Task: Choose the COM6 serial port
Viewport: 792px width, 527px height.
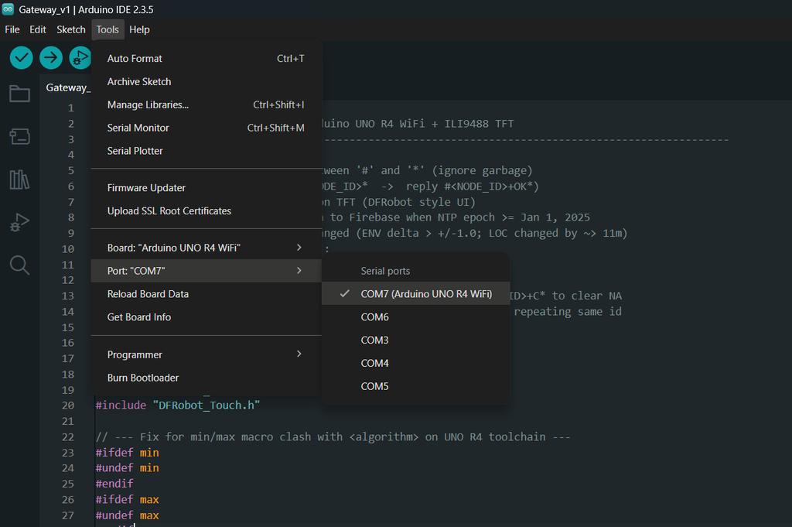Action: click(x=375, y=317)
